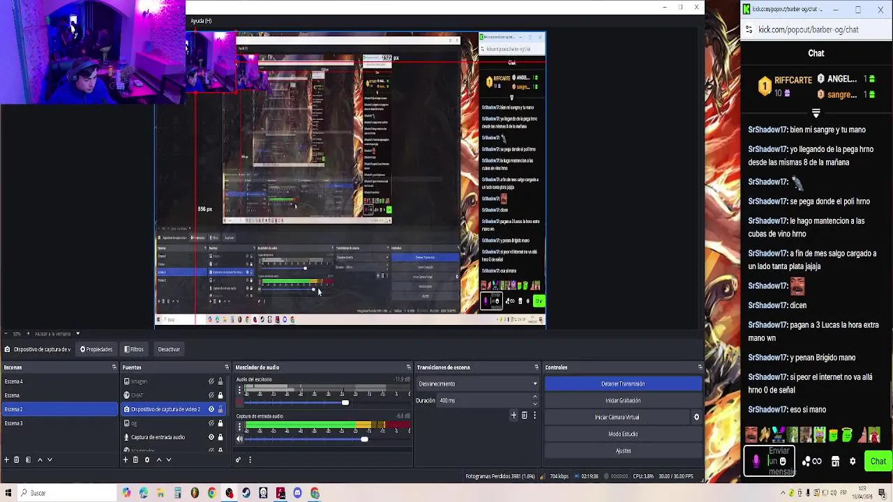Toggle visibility of CHAT source

(211, 395)
